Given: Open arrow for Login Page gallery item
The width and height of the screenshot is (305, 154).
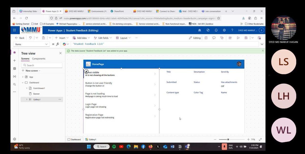Looking at the screenshot, I should tap(155, 106).
